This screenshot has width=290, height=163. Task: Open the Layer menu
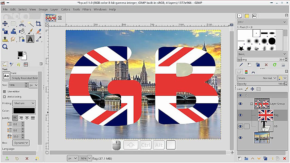pyautogui.click(x=54, y=10)
